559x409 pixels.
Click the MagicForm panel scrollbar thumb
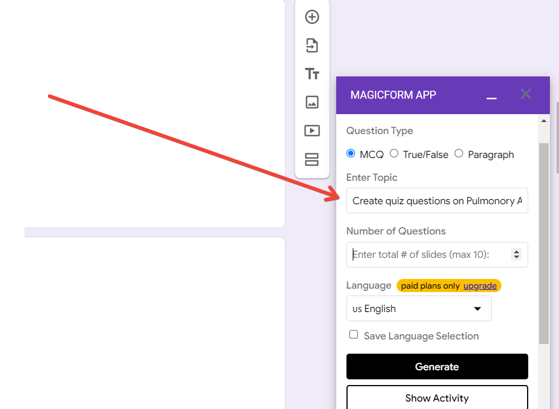[544, 244]
